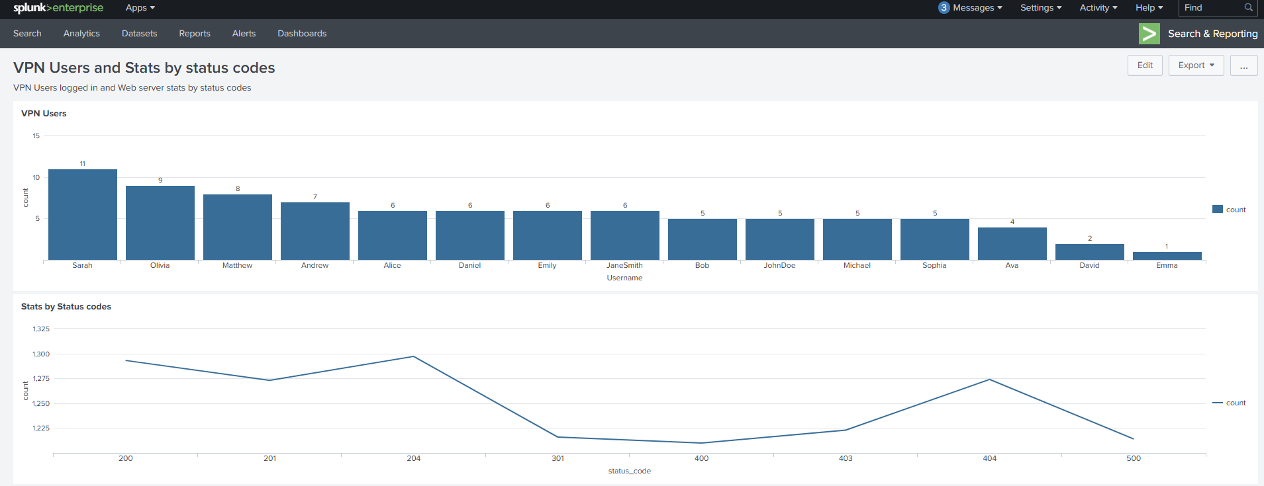
Task: Click the Messages count badge showing 3
Action: pyautogui.click(x=944, y=8)
